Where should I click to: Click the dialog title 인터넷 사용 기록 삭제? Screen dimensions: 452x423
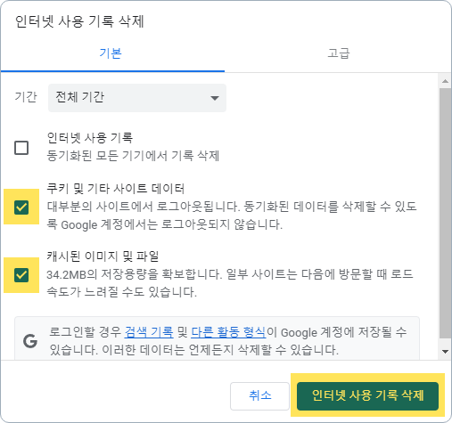(x=79, y=21)
